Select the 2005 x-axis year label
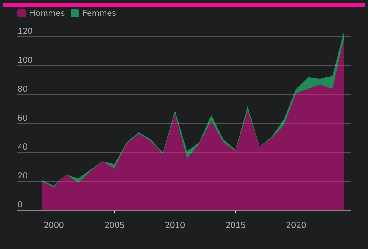The width and height of the screenshot is (368, 249). pyautogui.click(x=114, y=225)
